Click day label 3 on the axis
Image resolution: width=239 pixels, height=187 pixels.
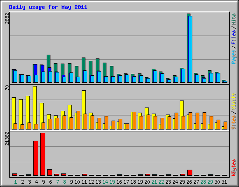tap(29, 182)
